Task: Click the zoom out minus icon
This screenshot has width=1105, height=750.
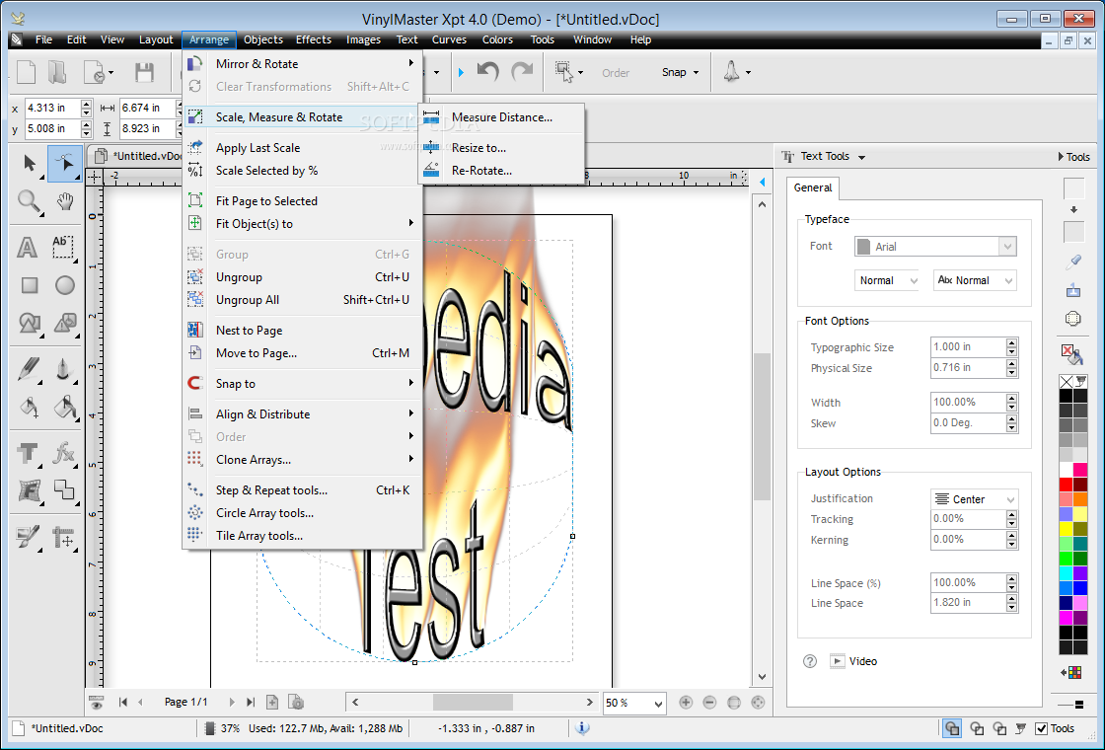Action: point(709,702)
